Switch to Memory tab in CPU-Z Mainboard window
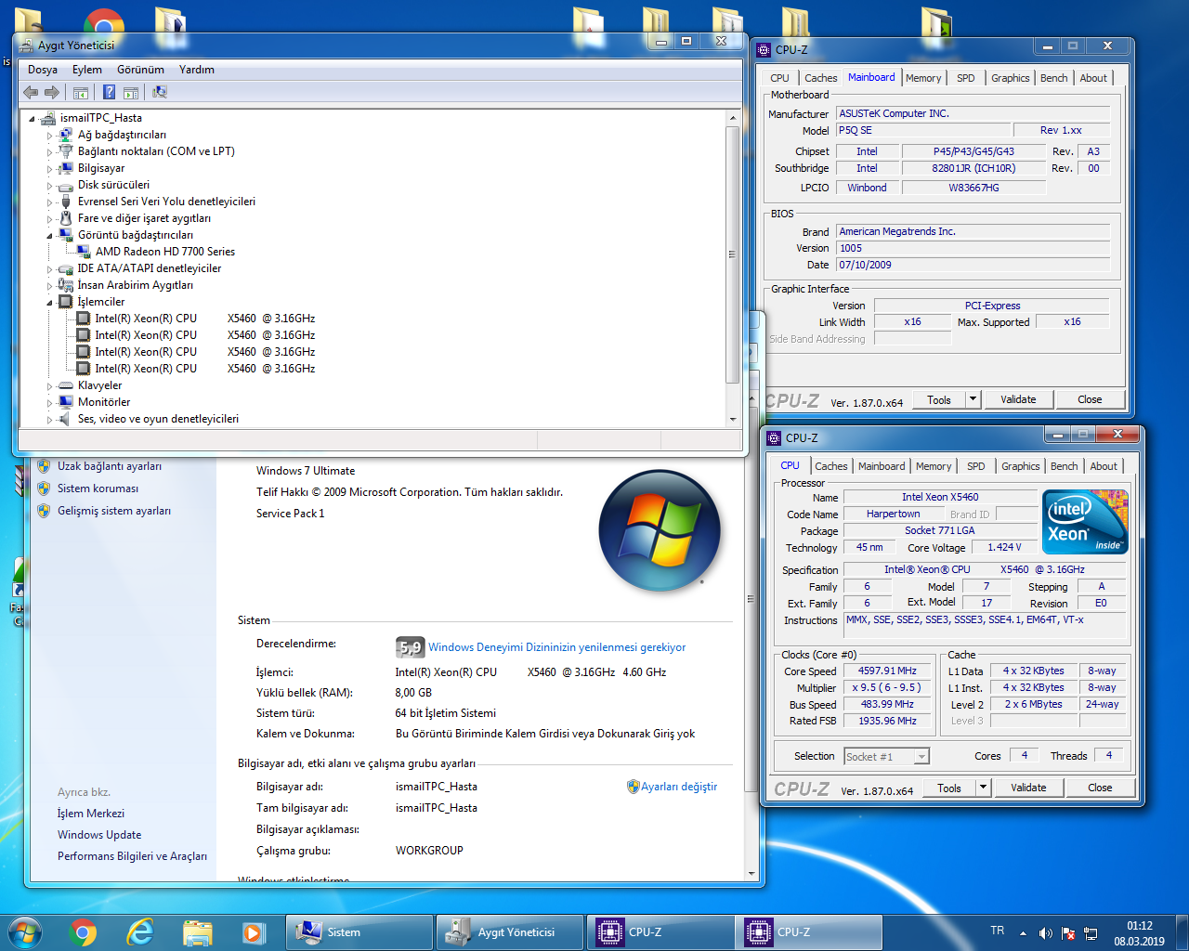Viewport: 1189px width, 951px height. coord(923,78)
